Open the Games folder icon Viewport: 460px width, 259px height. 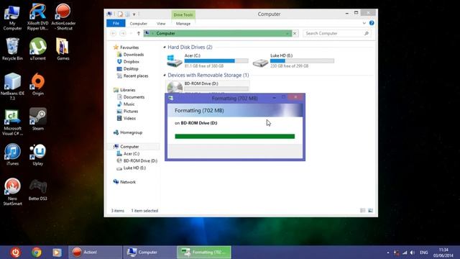[63, 49]
